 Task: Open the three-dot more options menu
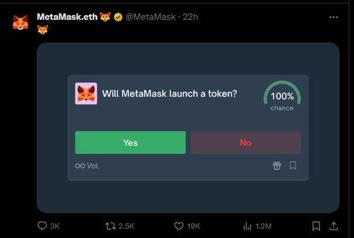334,17
